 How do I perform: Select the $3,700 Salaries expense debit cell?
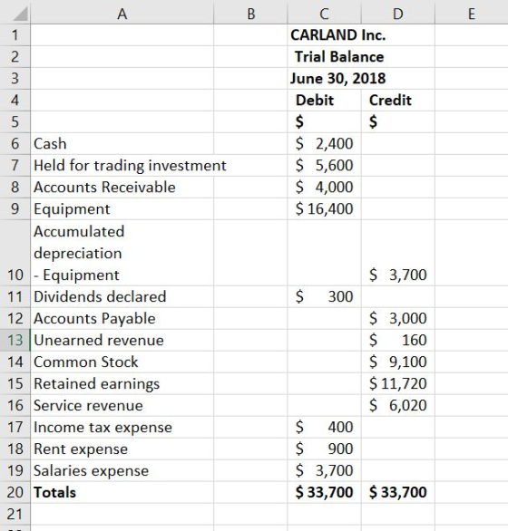[324, 470]
